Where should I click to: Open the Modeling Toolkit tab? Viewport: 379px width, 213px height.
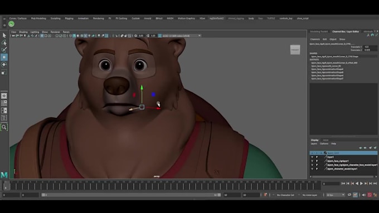tap(319, 32)
